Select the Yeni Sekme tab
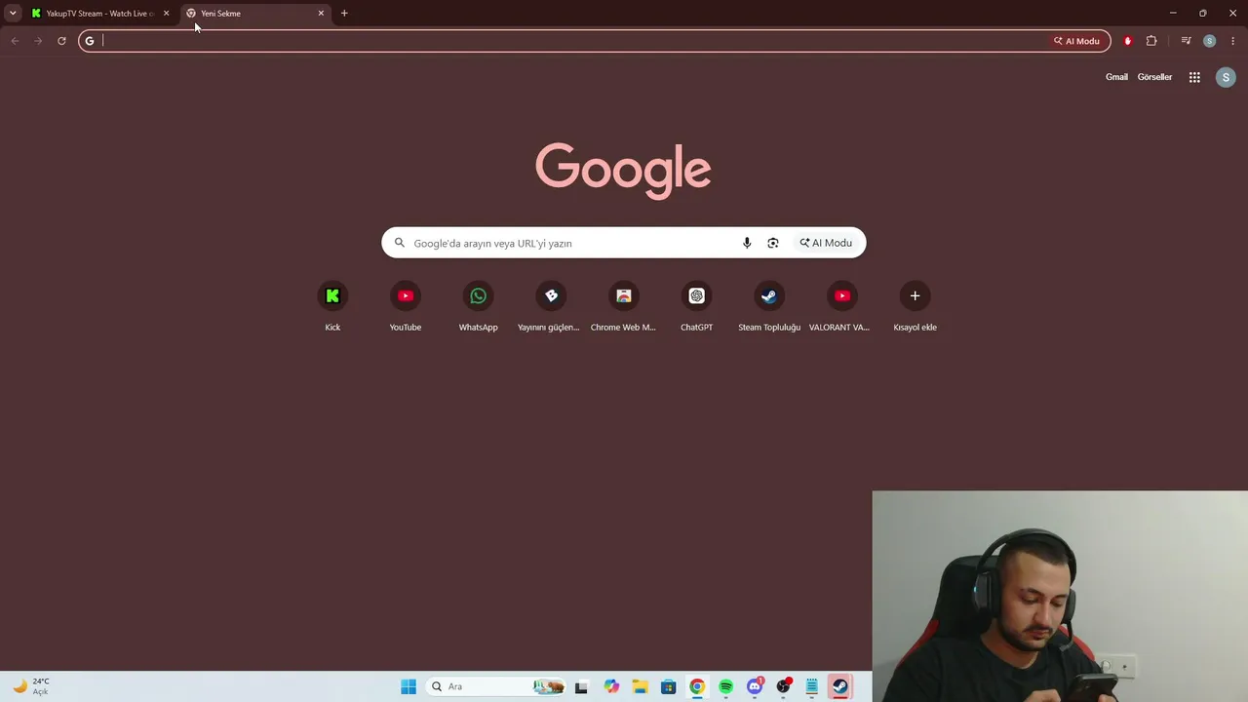 255,14
